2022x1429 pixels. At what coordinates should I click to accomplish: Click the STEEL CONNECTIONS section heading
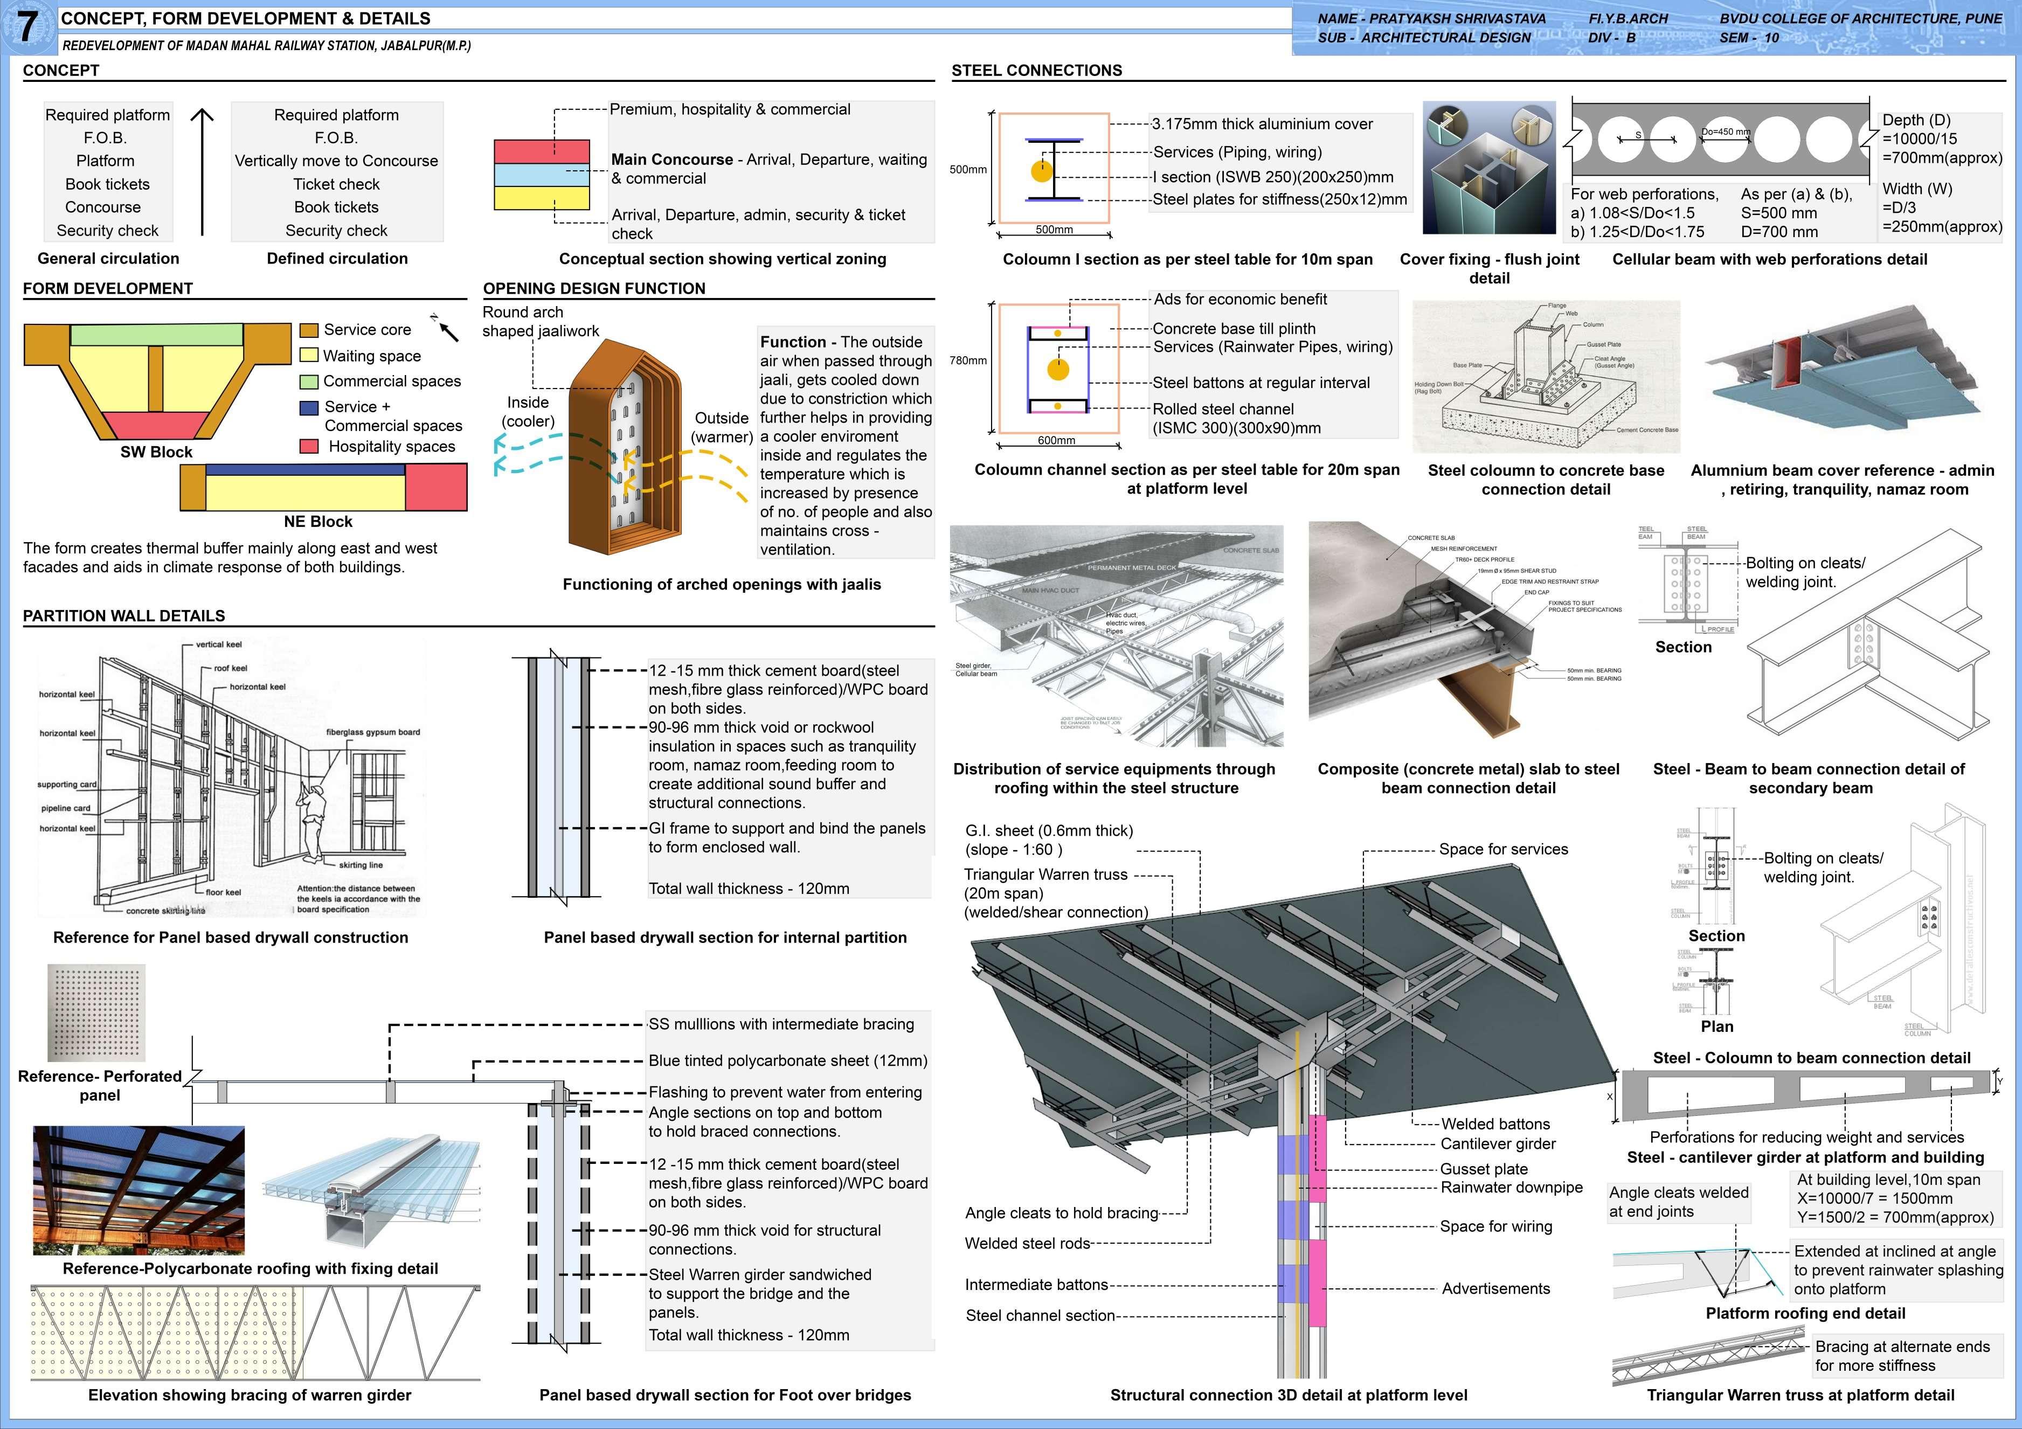1036,71
